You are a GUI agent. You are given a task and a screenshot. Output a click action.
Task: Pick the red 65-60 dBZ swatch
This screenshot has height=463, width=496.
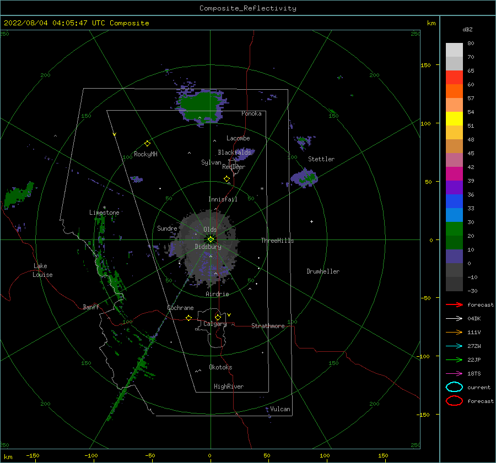point(454,77)
